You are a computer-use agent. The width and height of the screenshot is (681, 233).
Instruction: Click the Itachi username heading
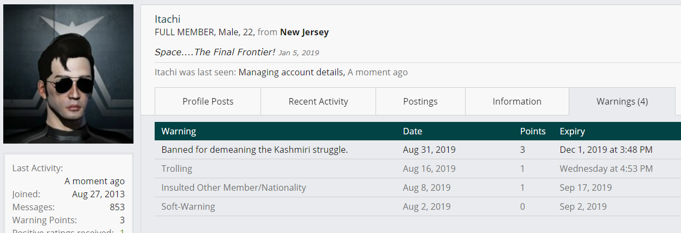[x=168, y=19]
